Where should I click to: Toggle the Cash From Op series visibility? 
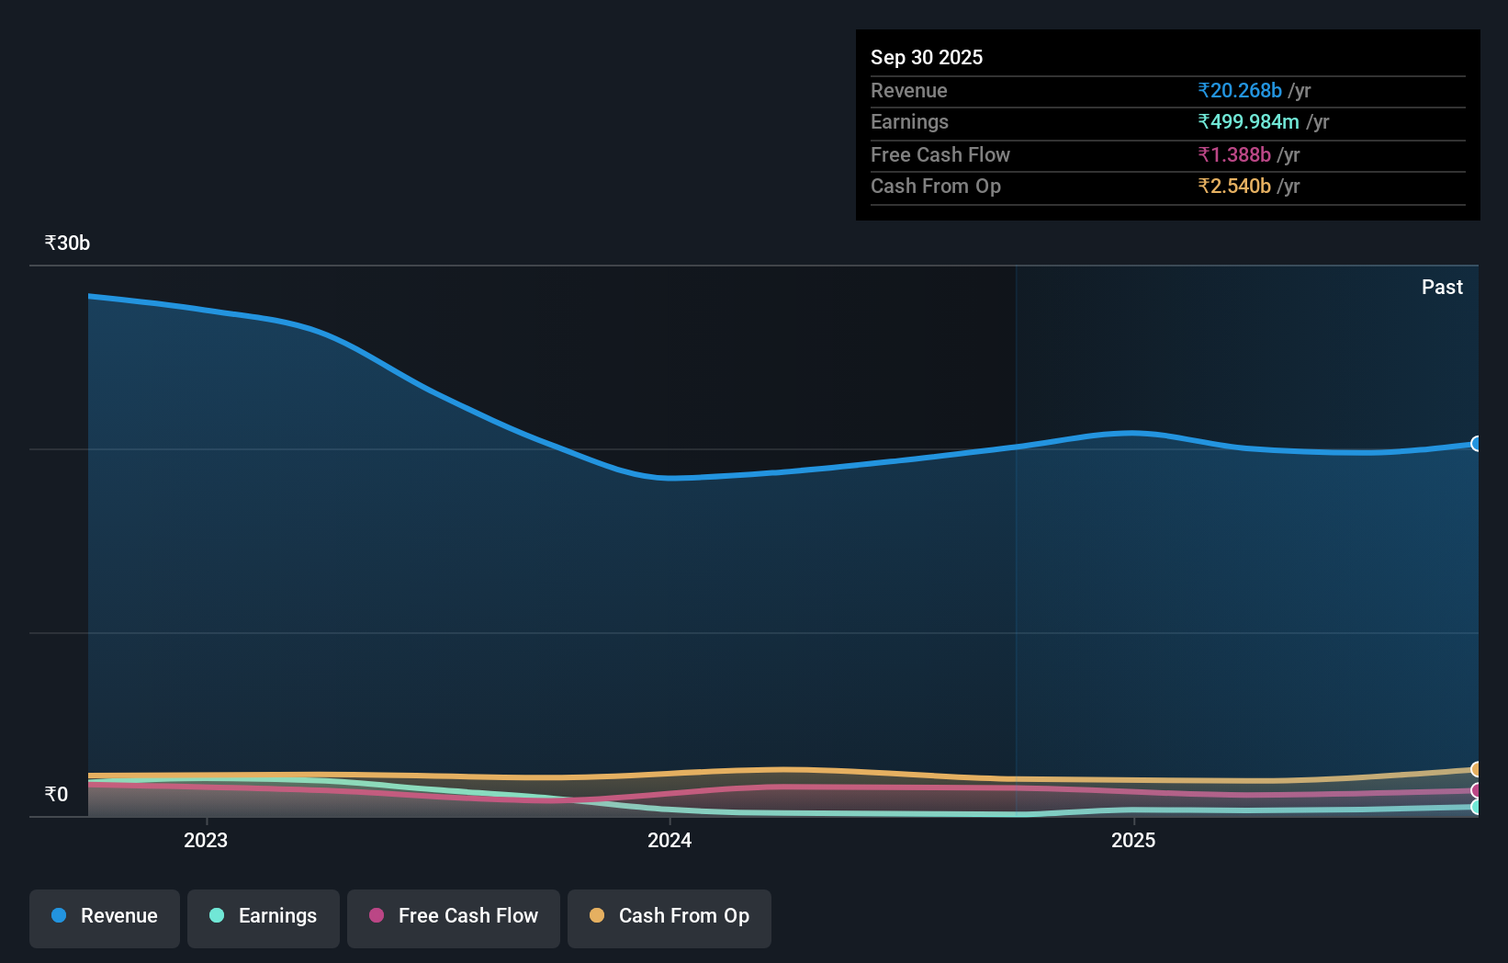click(x=670, y=918)
